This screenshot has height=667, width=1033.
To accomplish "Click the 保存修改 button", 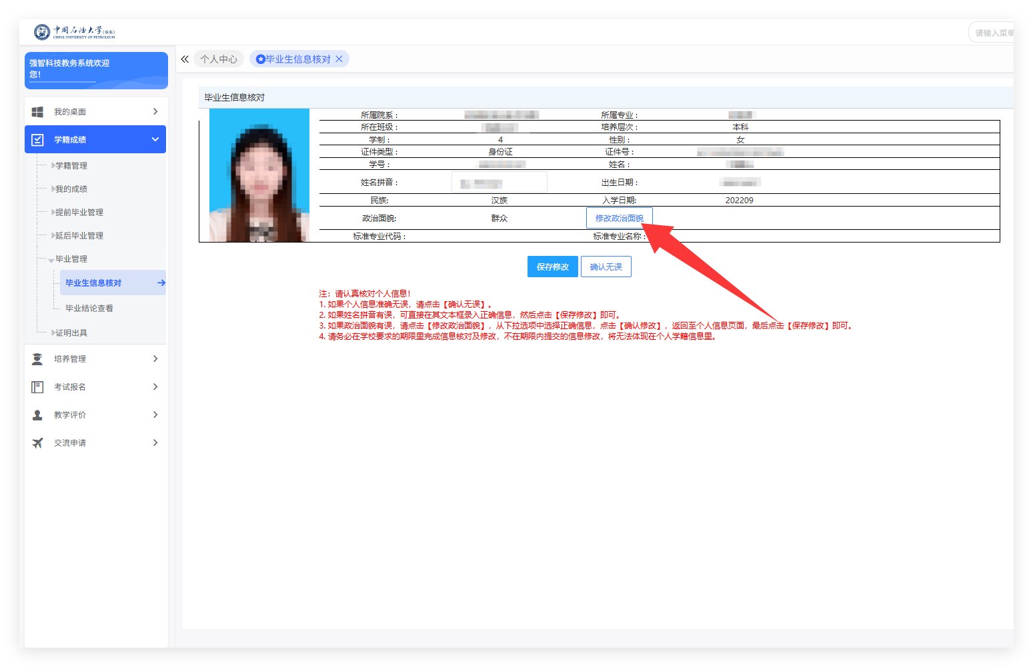I will (x=552, y=267).
